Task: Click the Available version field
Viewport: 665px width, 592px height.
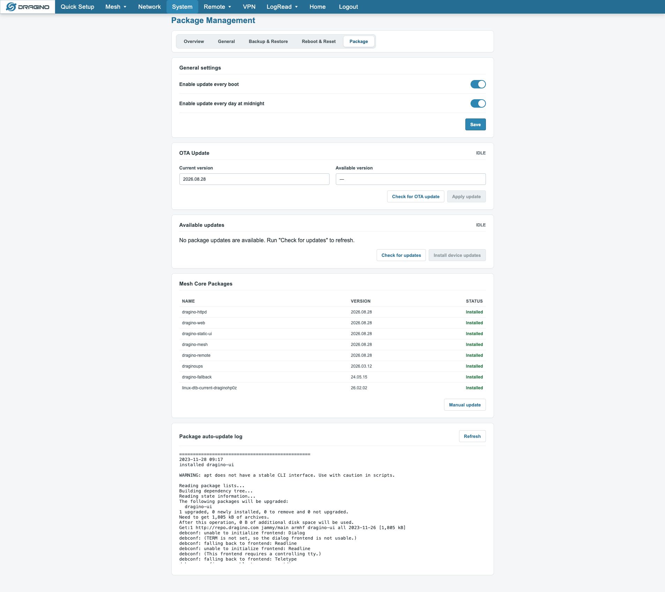Action: 411,179
